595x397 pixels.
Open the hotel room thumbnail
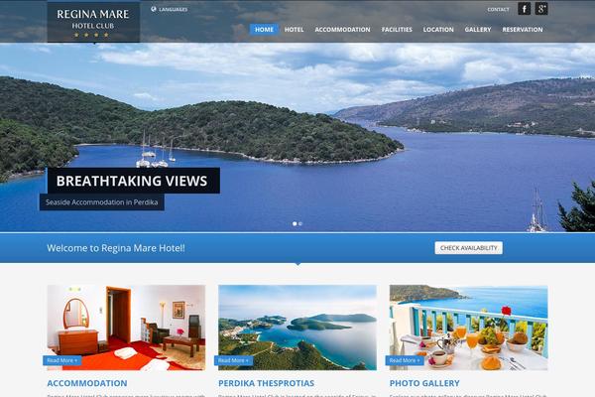point(126,328)
